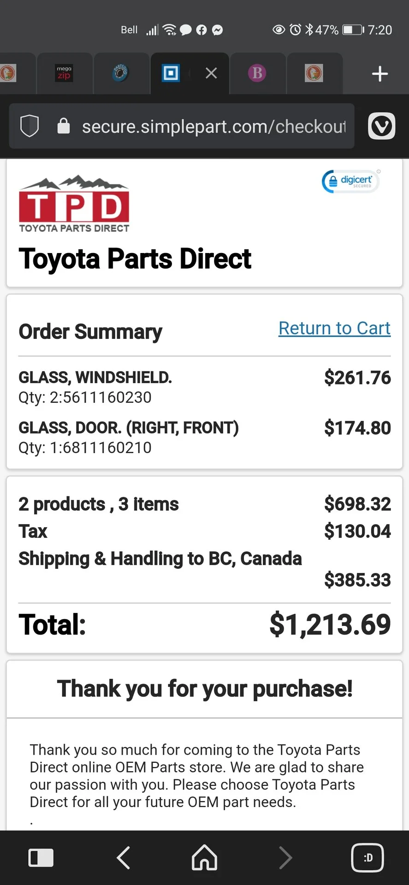The width and height of the screenshot is (409, 885).
Task: Open the Vivaldi menu icon
Action: click(381, 126)
